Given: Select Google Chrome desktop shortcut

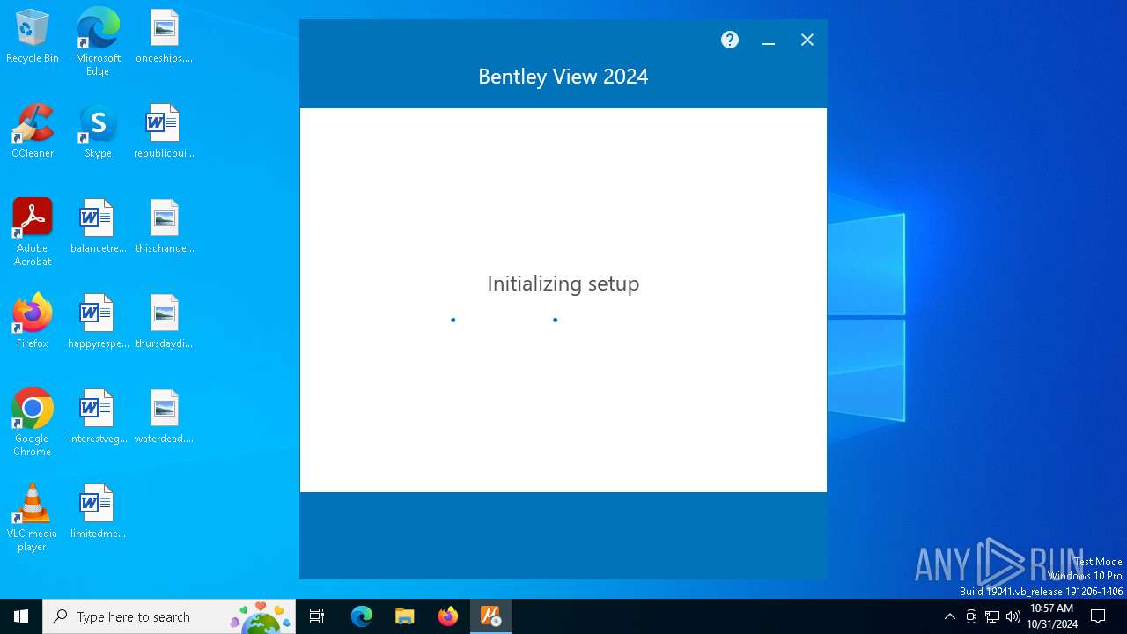Looking at the screenshot, I should tap(33, 423).
